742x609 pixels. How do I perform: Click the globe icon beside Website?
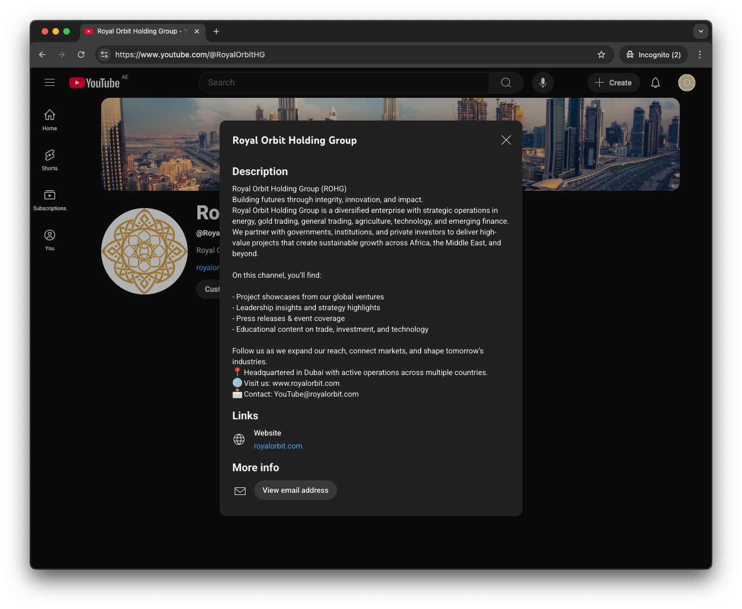(x=239, y=439)
